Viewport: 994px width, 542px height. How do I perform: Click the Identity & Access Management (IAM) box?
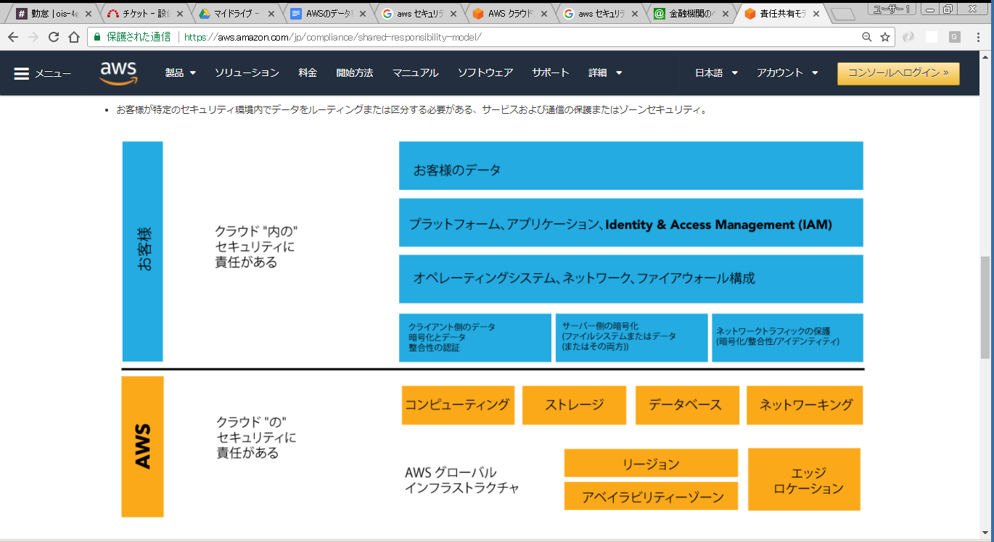[x=631, y=222]
